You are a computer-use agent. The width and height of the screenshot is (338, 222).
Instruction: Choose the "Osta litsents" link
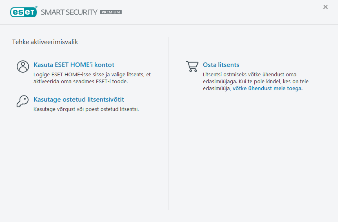click(221, 65)
